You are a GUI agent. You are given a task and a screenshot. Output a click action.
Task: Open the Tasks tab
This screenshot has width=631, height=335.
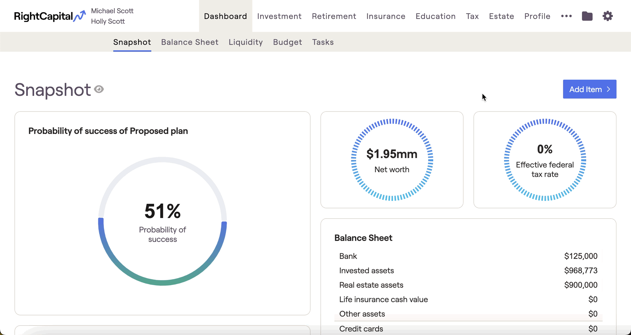[323, 42]
